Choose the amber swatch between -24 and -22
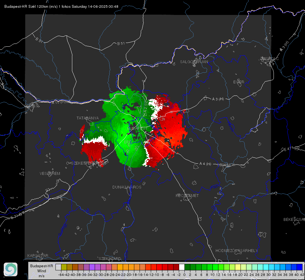 pyautogui.click(x=120, y=267)
